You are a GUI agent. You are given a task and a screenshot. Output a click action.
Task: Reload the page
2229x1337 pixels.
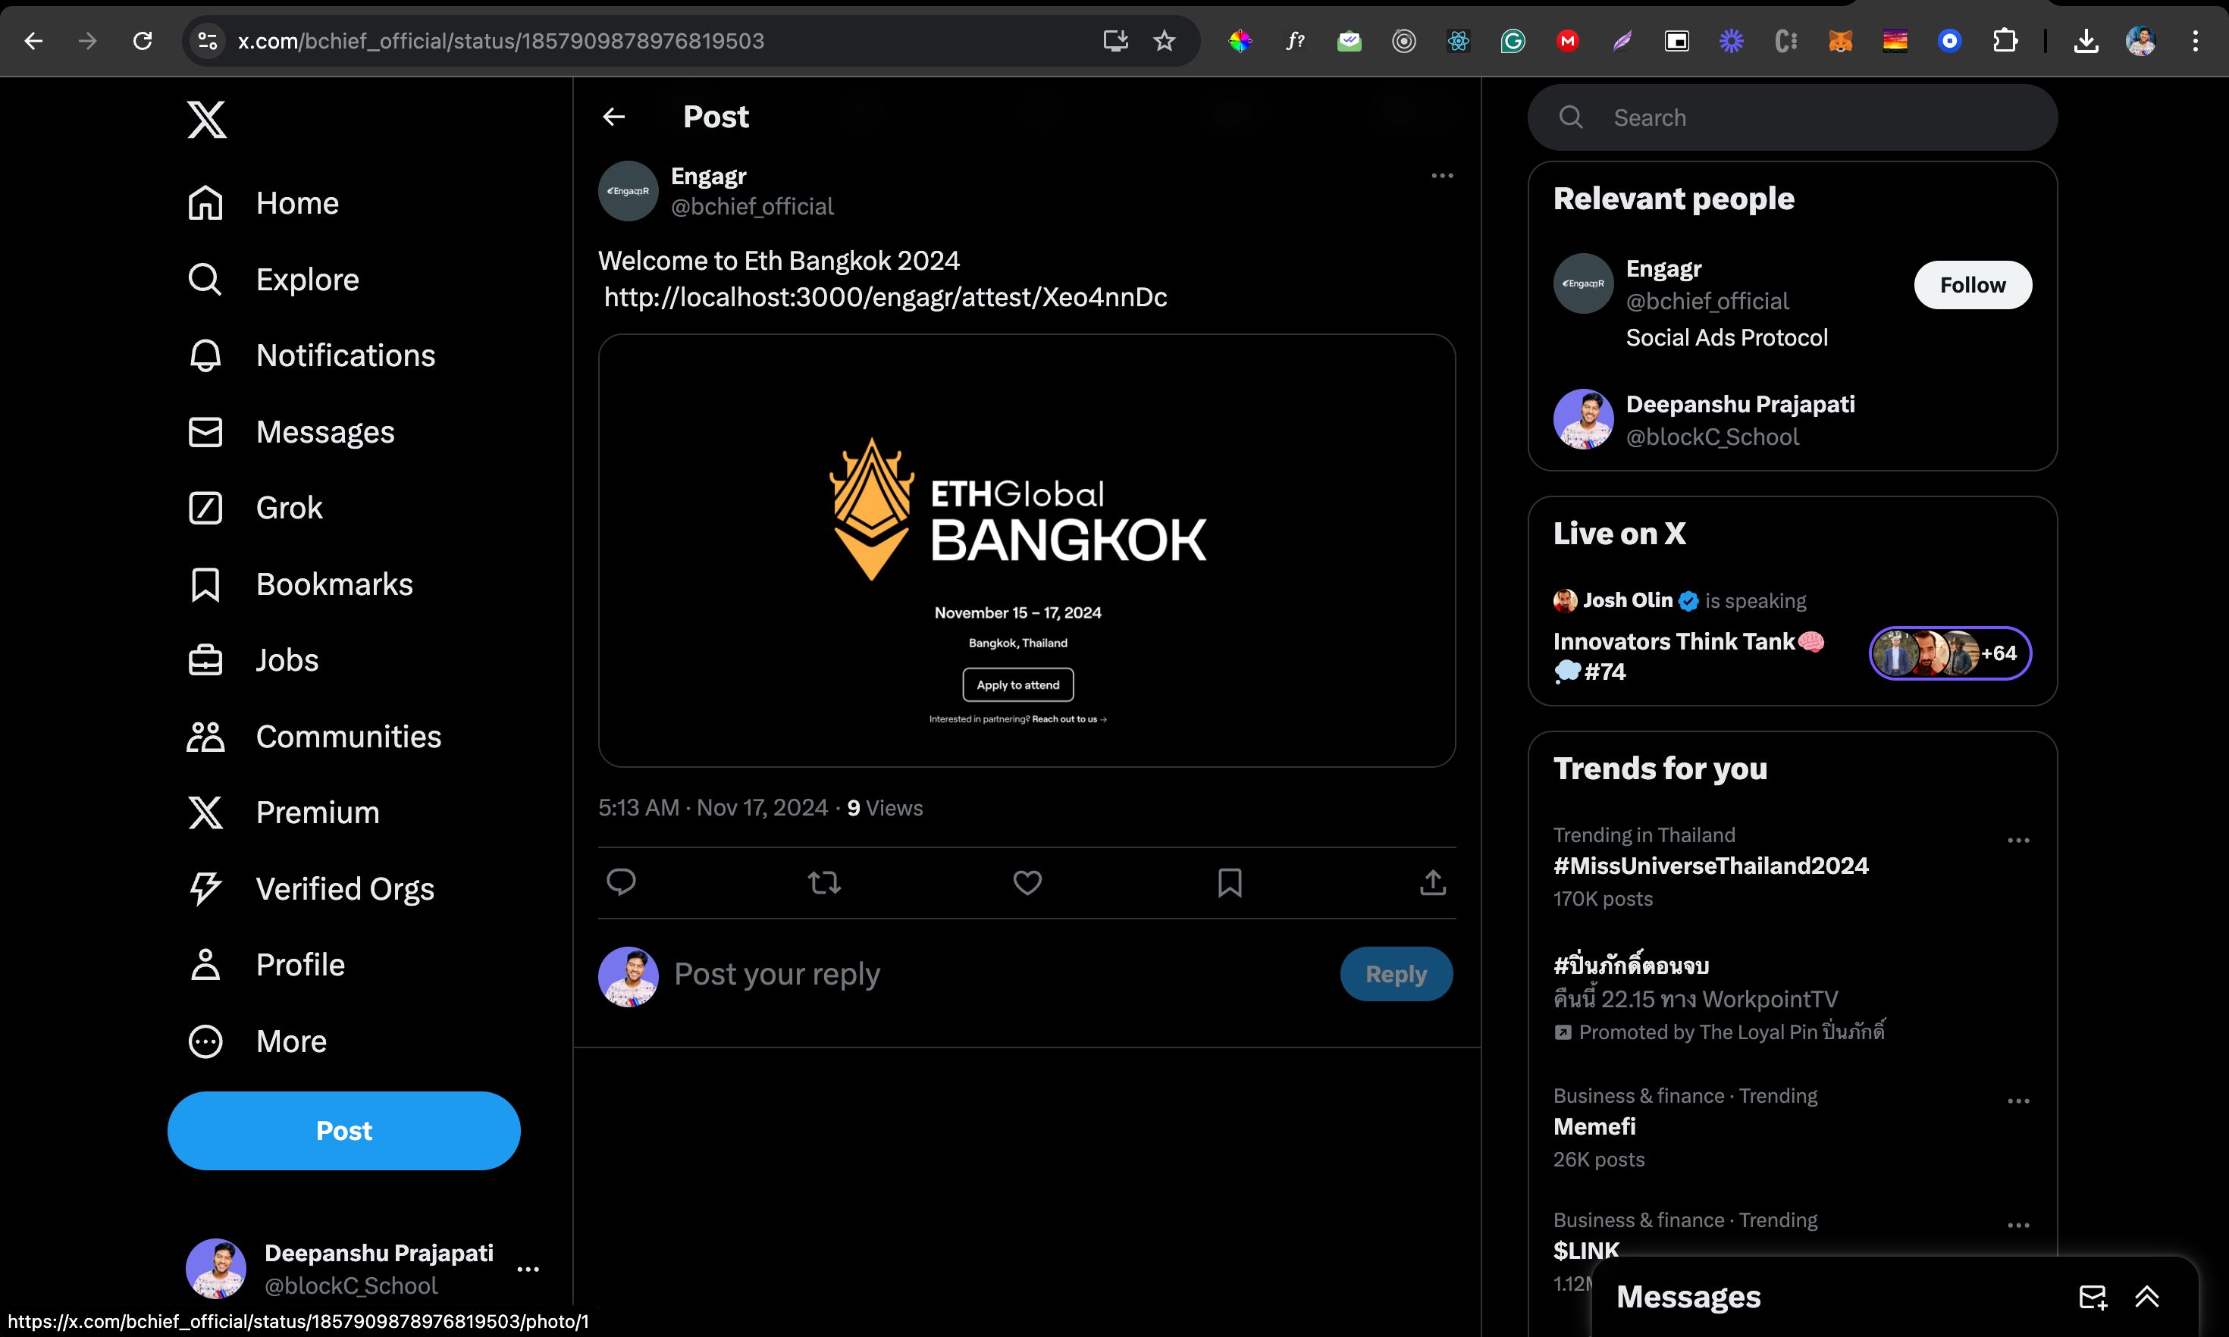click(143, 40)
